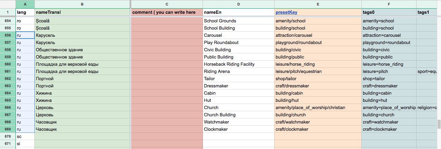Select column A header
The image size is (441, 149).
25,4
